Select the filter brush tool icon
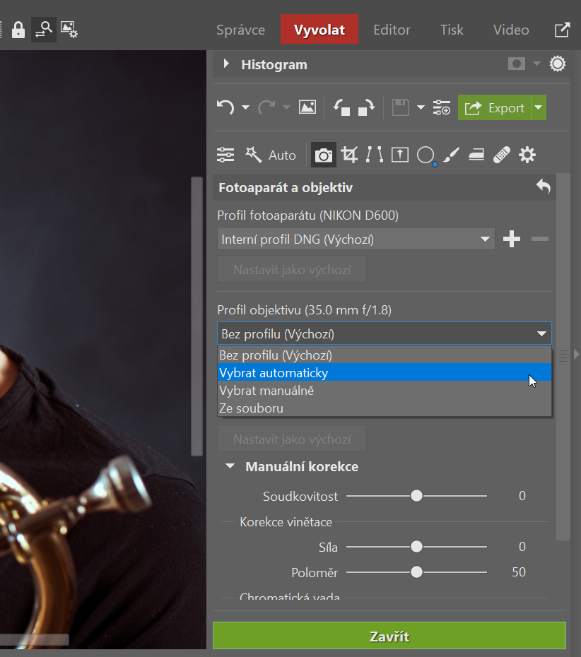Image resolution: width=581 pixels, height=657 pixels. tap(451, 155)
